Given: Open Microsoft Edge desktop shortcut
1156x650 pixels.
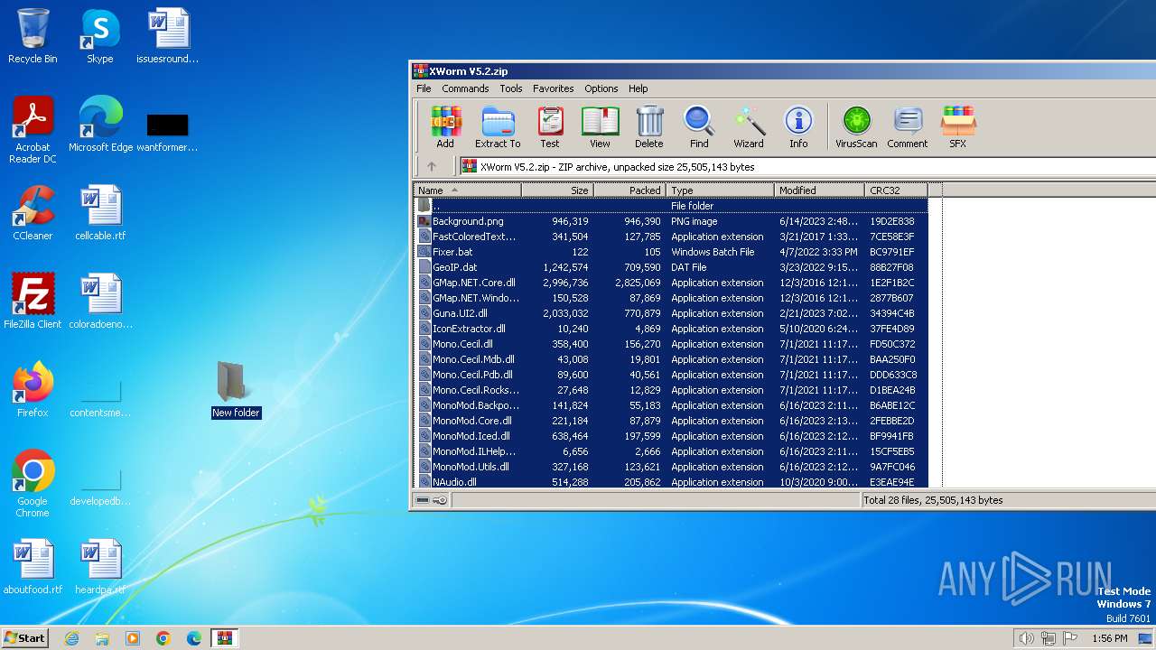Looking at the screenshot, I should point(100,125).
